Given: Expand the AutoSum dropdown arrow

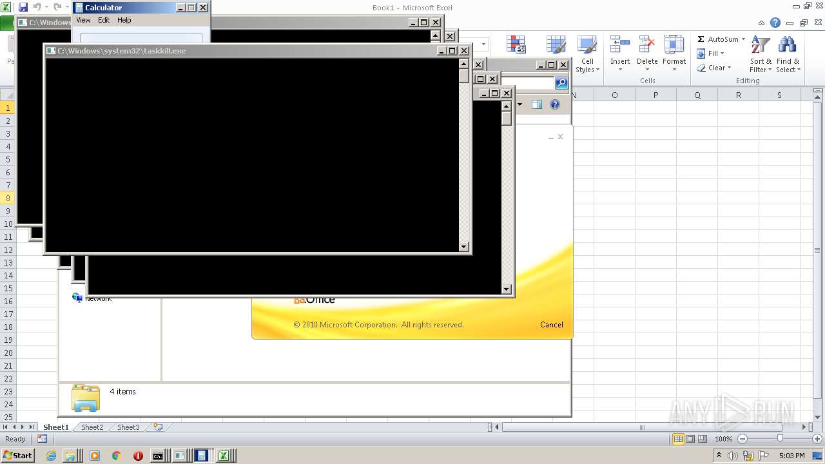Looking at the screenshot, I should pos(743,39).
